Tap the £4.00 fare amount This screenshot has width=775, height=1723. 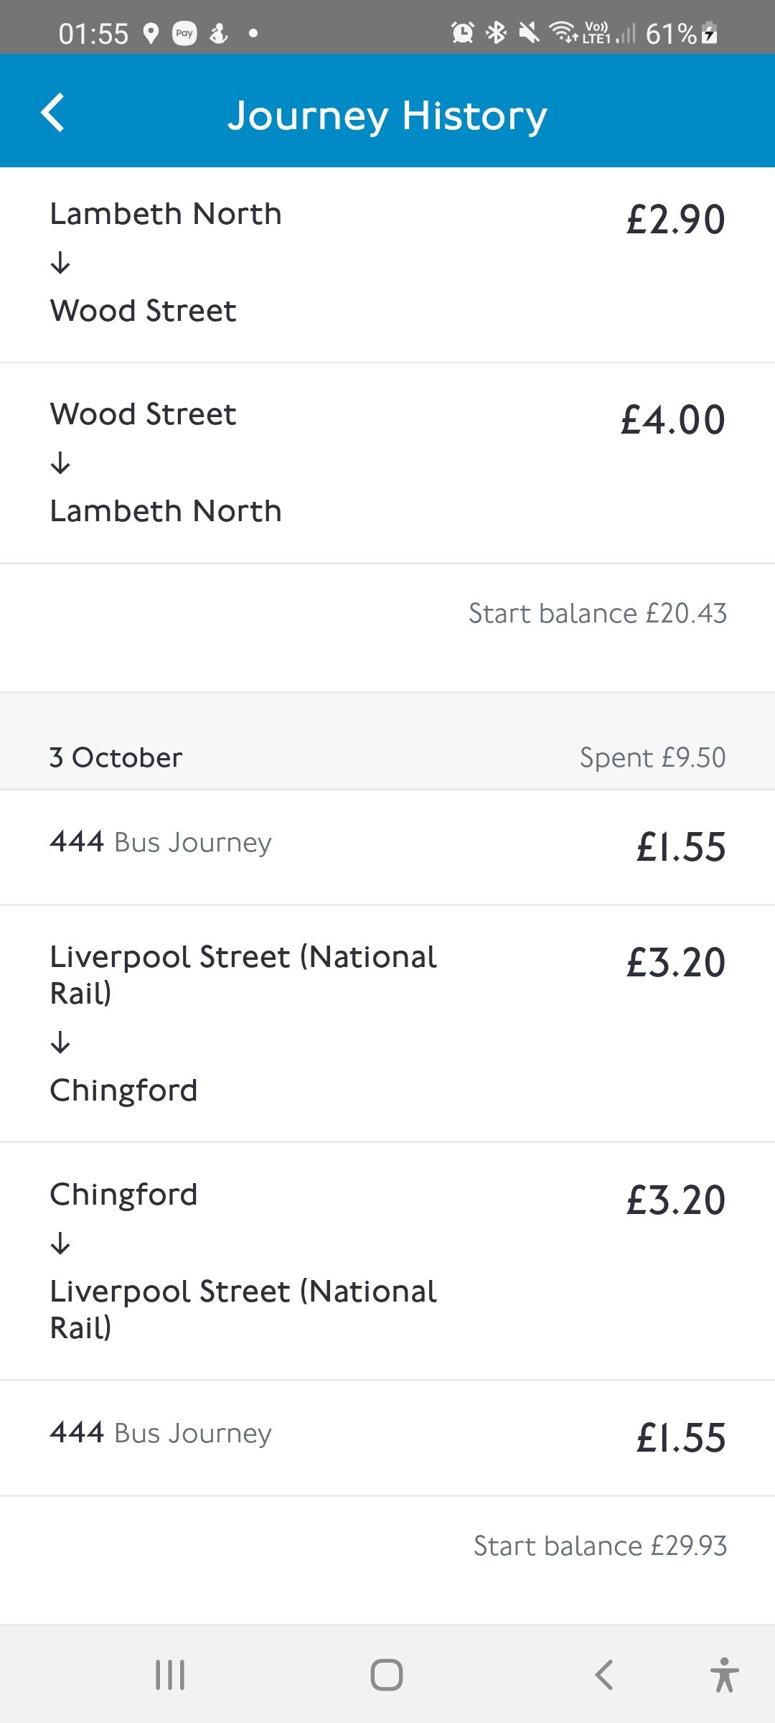click(x=673, y=420)
